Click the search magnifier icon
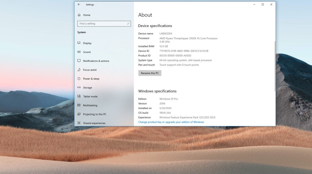This screenshot has width=312, height=174. tap(128, 24)
